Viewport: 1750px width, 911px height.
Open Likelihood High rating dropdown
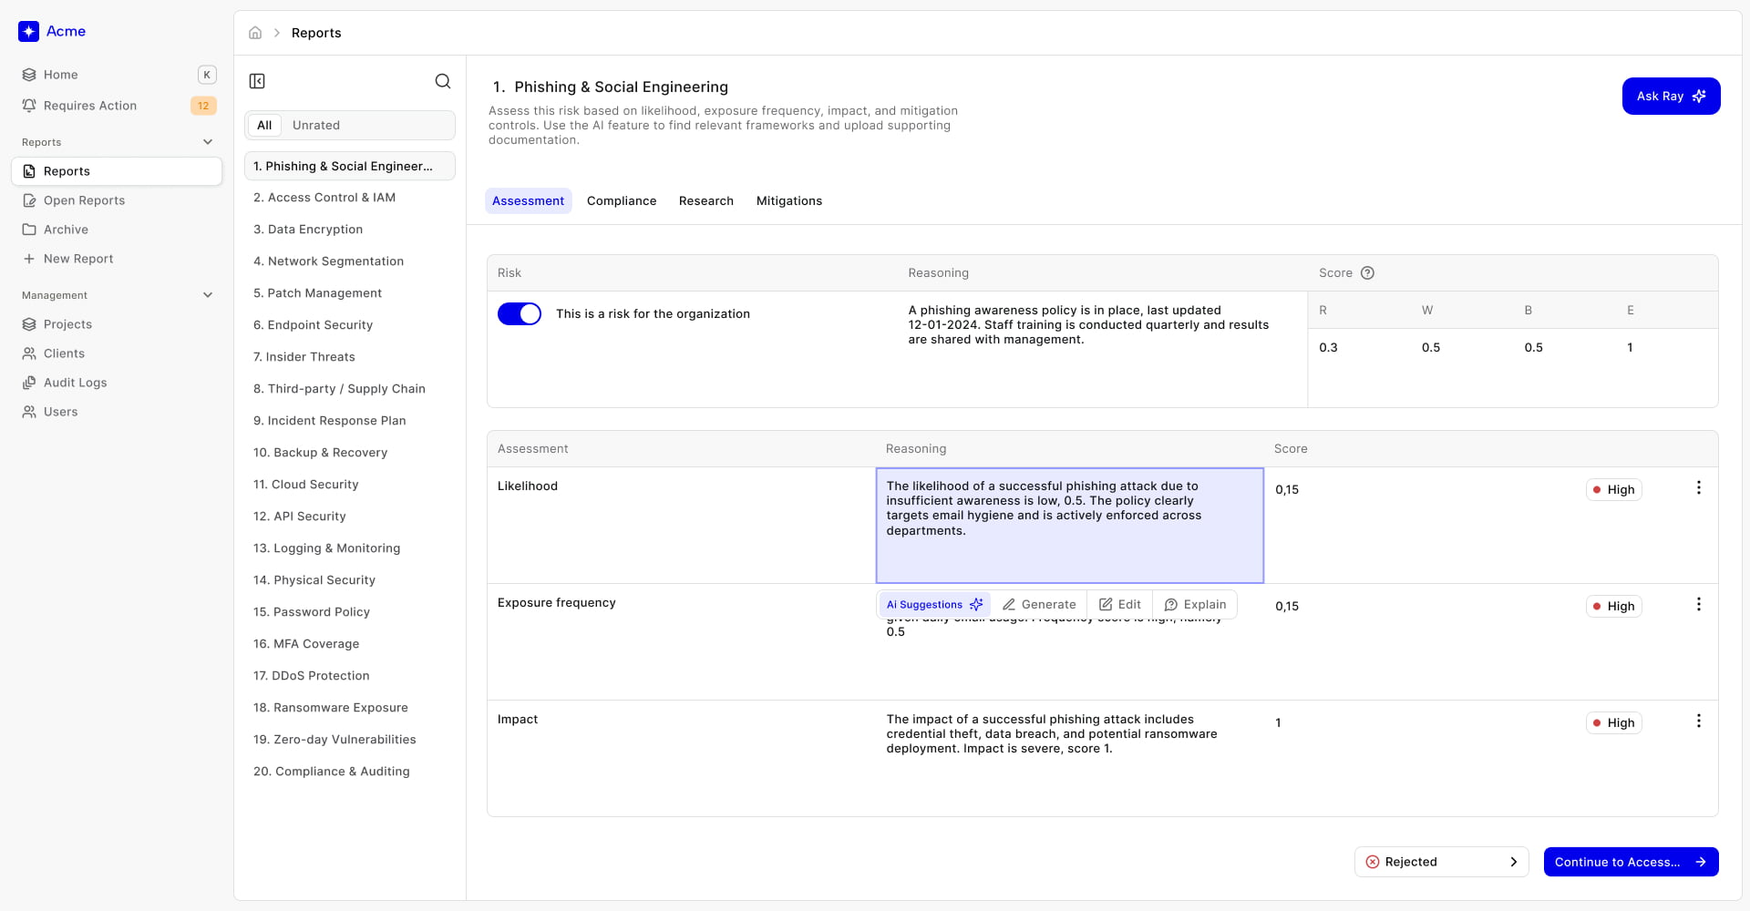click(1613, 490)
